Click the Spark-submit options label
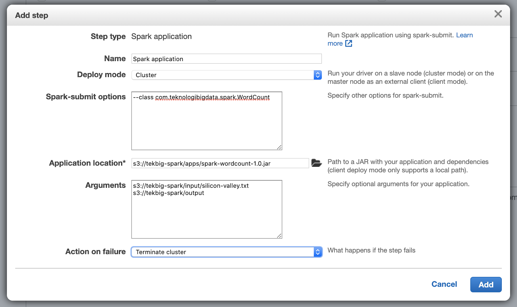Viewport: 517px width, 307px height. 86,97
